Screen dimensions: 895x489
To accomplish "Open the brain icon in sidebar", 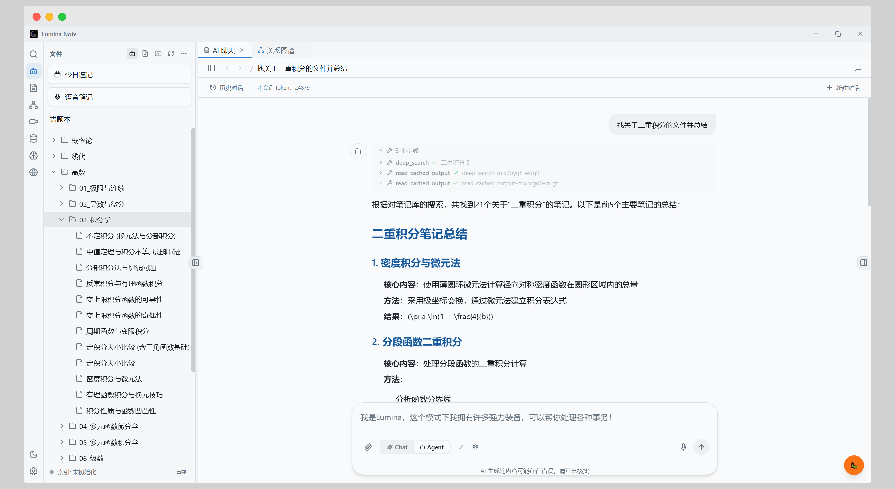I will click(x=33, y=156).
